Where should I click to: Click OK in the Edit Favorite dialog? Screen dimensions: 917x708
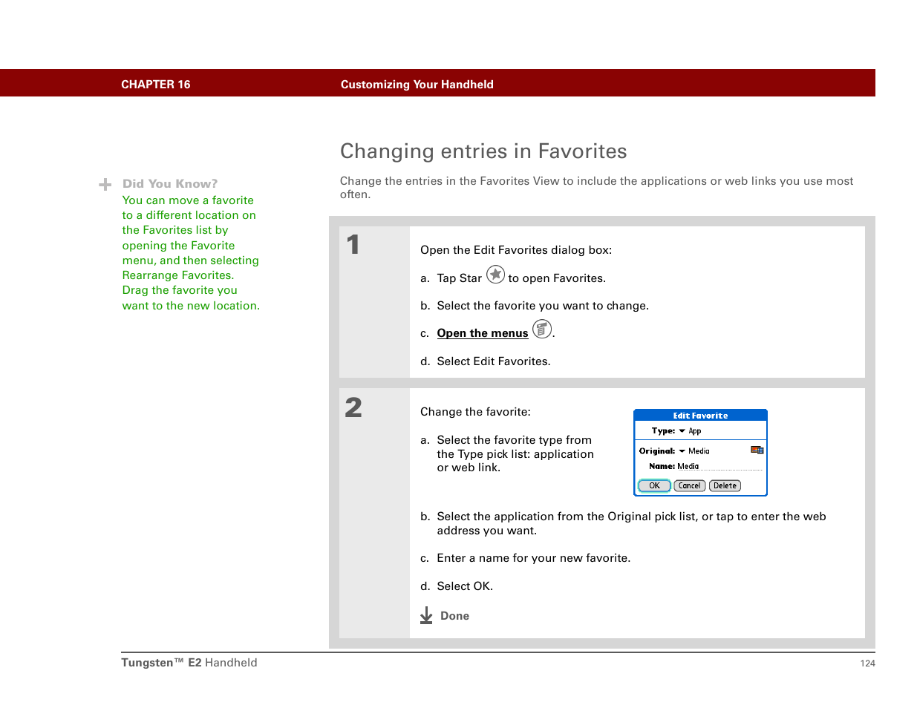point(654,485)
